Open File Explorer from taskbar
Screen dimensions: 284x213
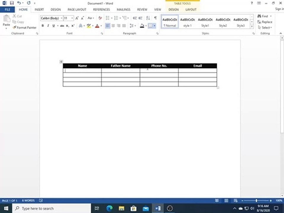point(121,209)
